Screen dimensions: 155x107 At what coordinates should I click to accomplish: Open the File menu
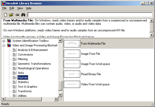click(4, 8)
